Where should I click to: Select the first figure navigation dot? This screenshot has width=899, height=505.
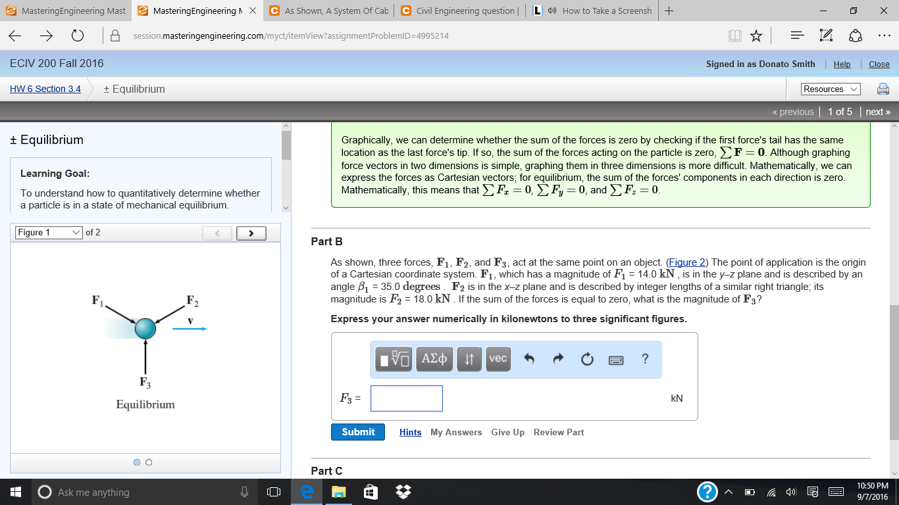coord(136,462)
